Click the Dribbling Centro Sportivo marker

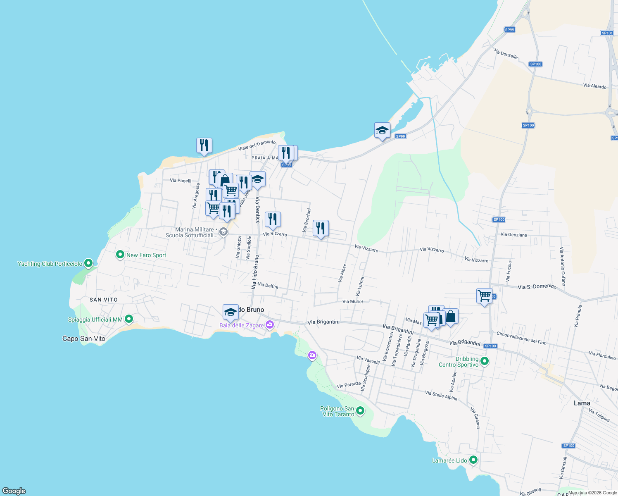484,360
